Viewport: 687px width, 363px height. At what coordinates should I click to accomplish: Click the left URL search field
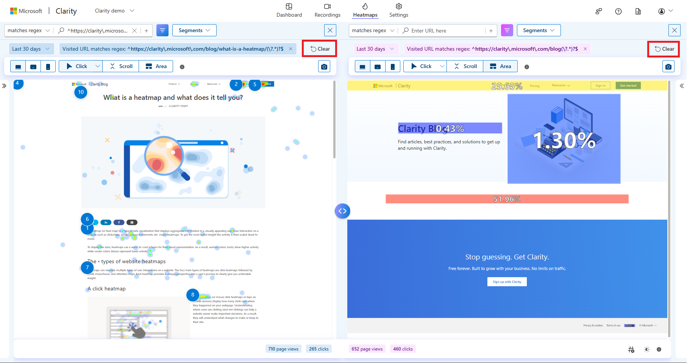coord(97,31)
